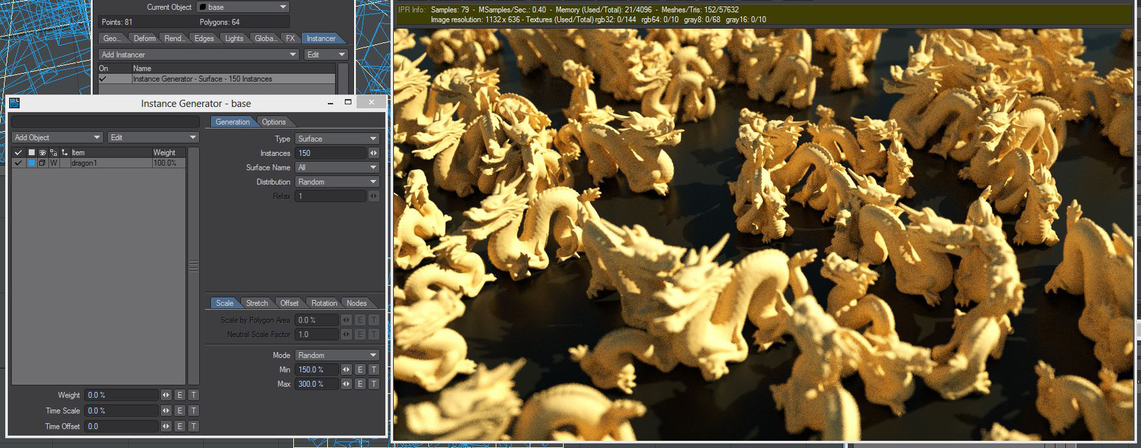This screenshot has width=1141, height=448.
Task: Expand the Add Instancer dropdown
Action: 199,55
